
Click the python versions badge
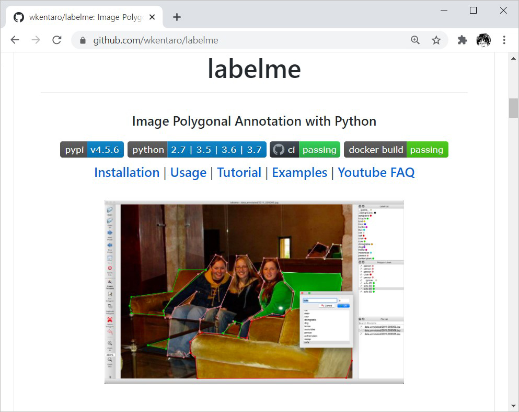click(x=197, y=150)
